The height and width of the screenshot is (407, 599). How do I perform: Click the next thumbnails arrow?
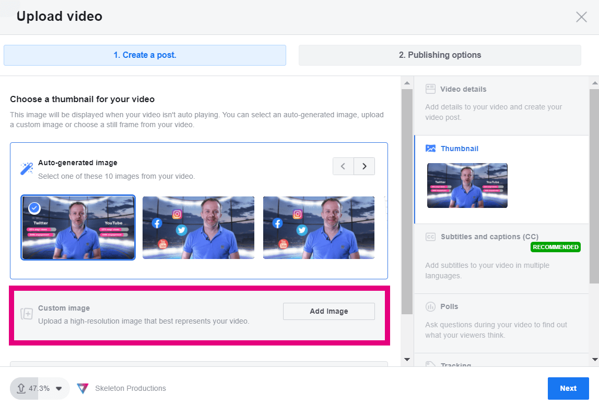point(364,166)
